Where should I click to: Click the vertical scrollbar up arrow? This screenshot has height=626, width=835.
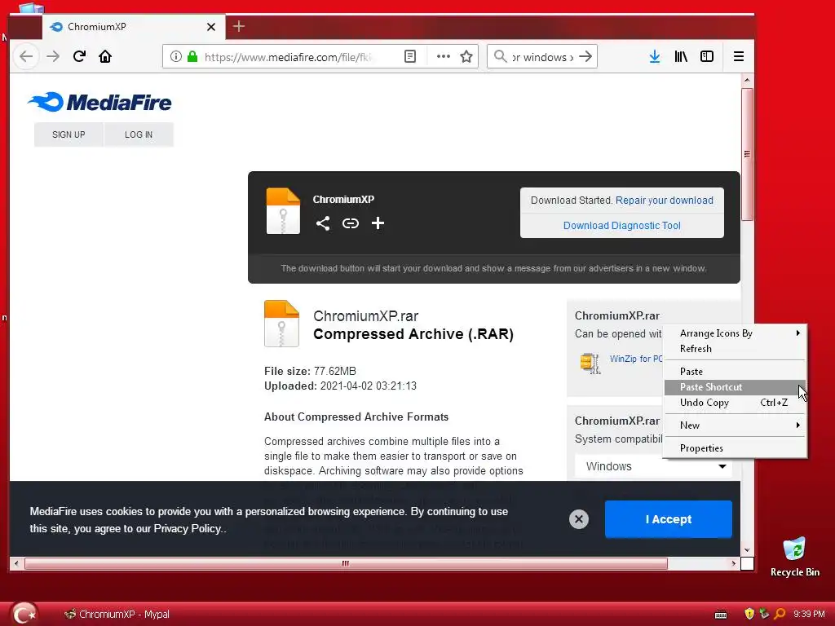(x=747, y=81)
